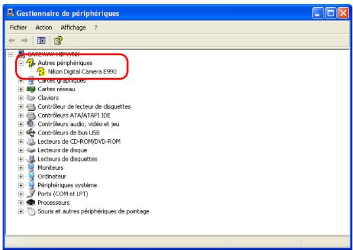
Task: Select the Périphériques système label
Action: coord(67,186)
